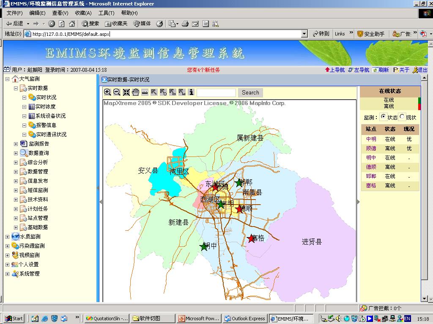433x324 pixels.
Task: Select the zoom in map tool
Action: [x=107, y=92]
